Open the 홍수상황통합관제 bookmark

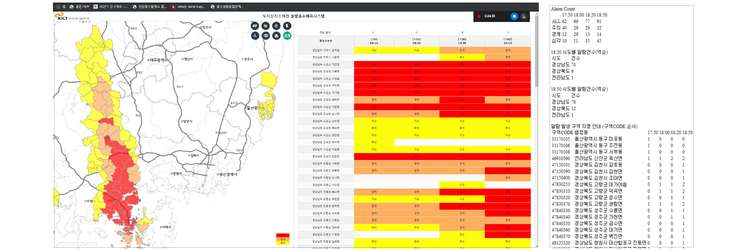click(227, 7)
